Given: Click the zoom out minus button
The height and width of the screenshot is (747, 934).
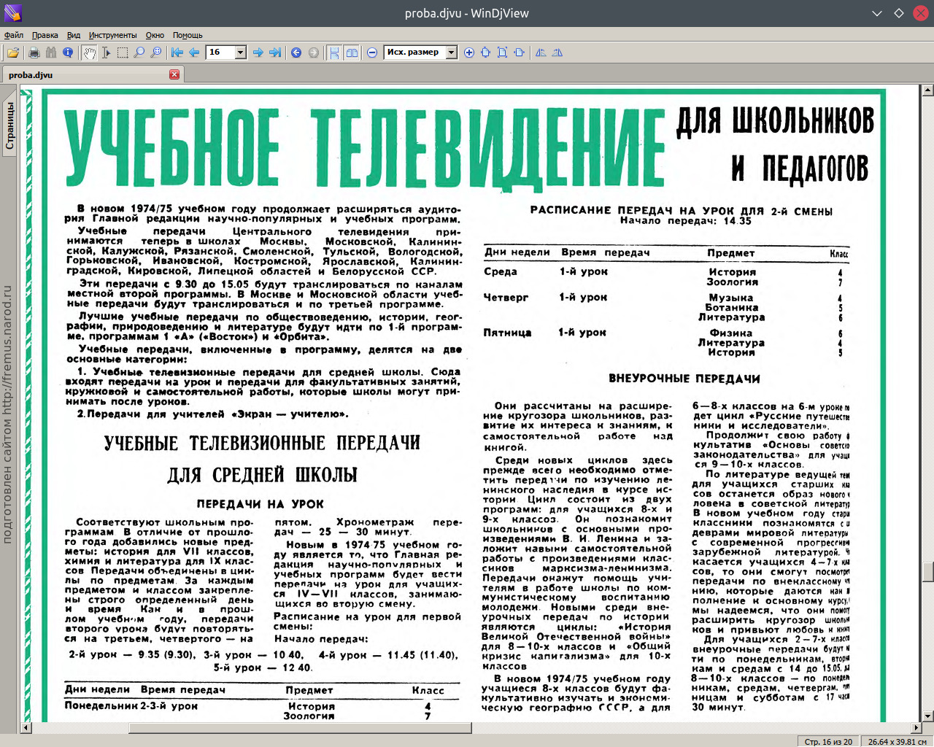Looking at the screenshot, I should tap(372, 53).
